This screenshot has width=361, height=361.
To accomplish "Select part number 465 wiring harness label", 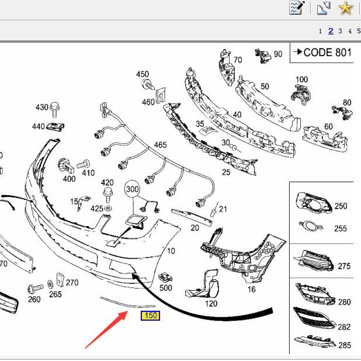I will point(160,145).
